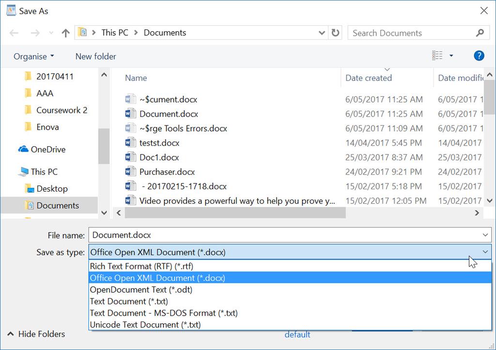Sort files by the Name column
This screenshot has height=350, width=496.
pyautogui.click(x=136, y=78)
